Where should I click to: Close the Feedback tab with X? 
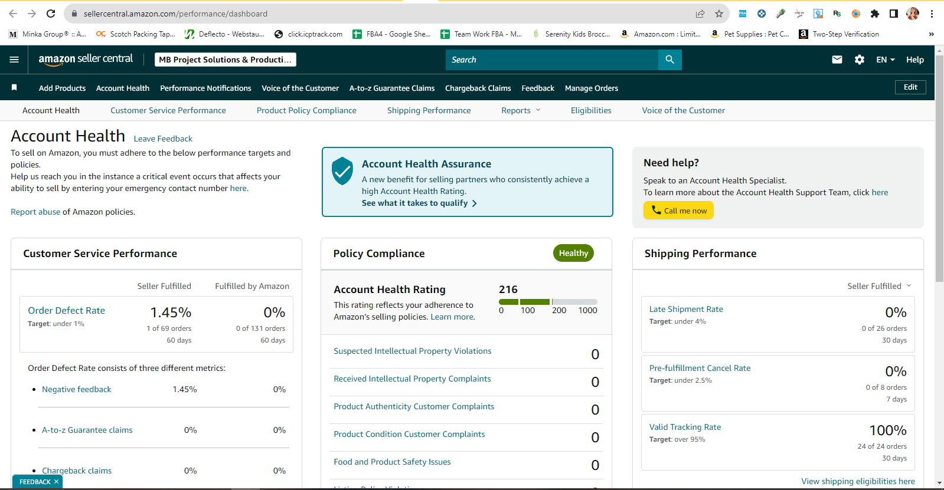57,482
